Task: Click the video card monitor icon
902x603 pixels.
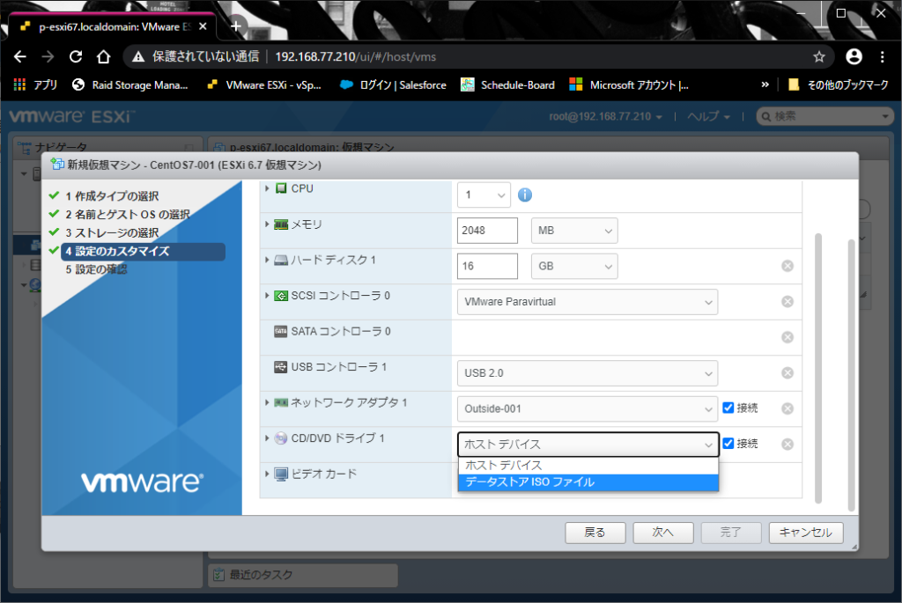Action: (281, 474)
